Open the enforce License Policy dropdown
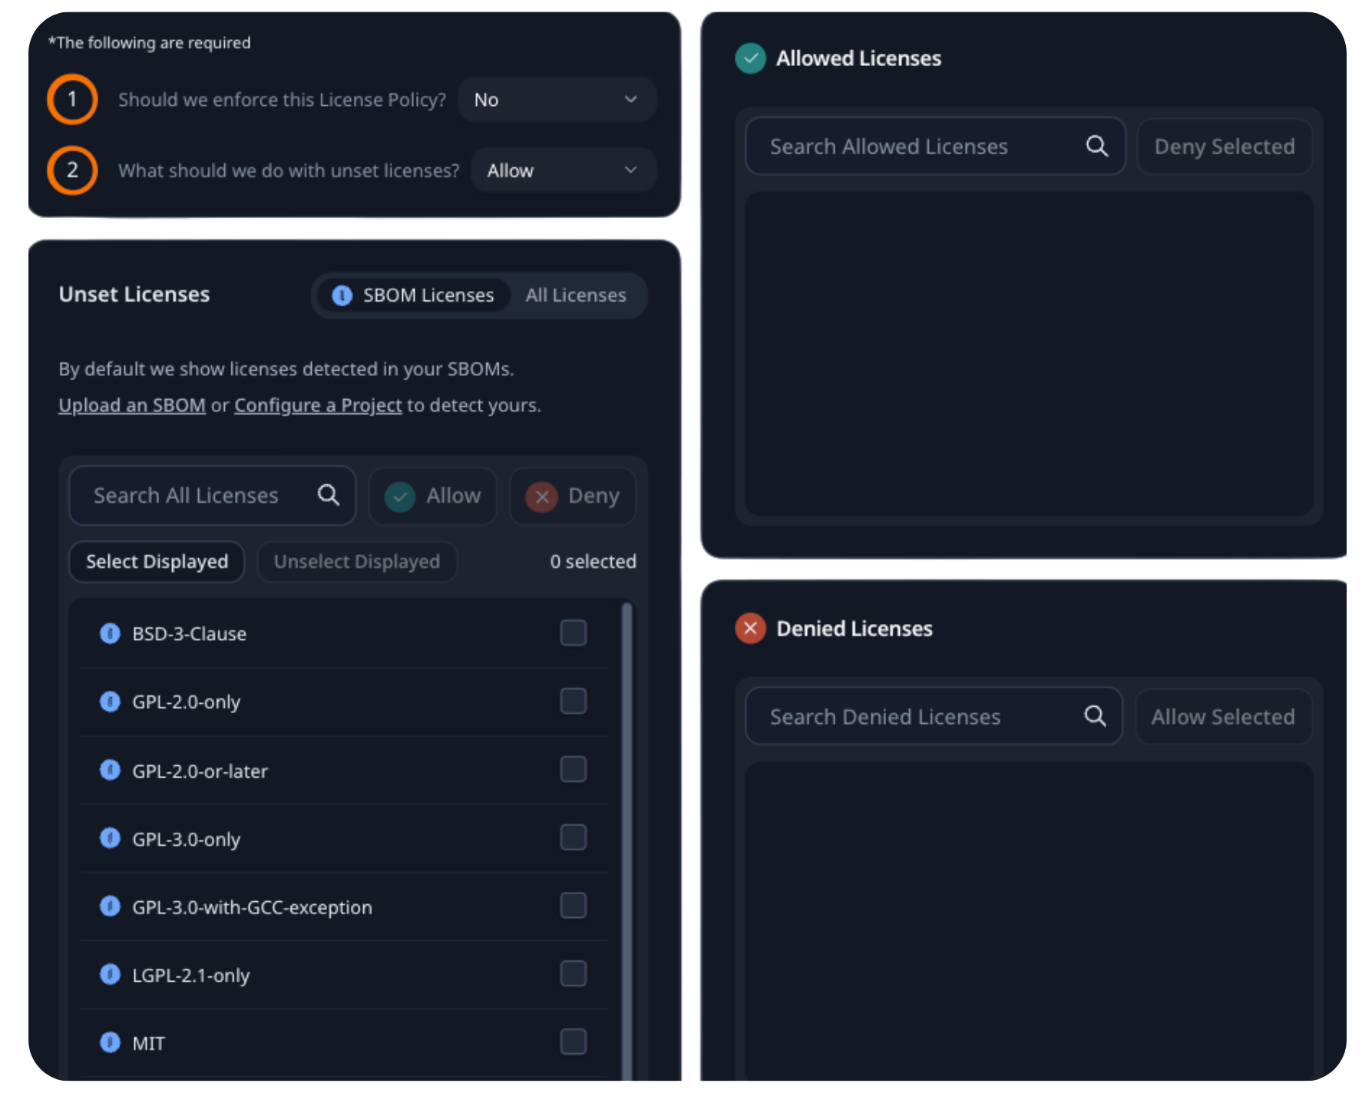 pyautogui.click(x=557, y=99)
